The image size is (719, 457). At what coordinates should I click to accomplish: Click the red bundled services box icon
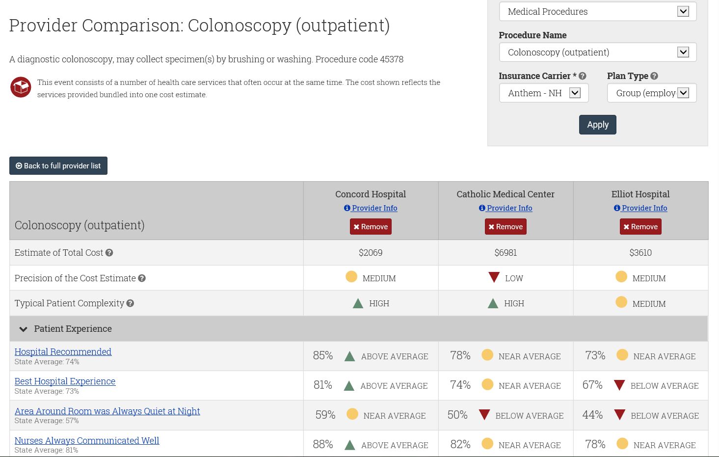tap(21, 87)
